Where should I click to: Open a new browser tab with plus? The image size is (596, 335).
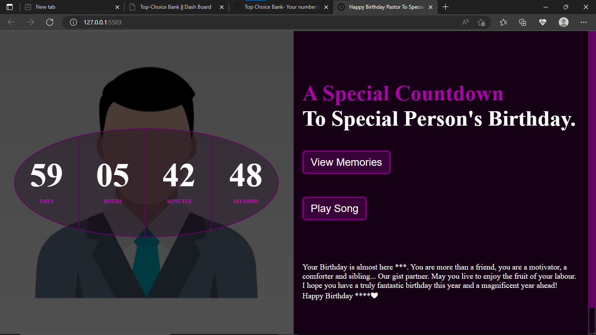[445, 7]
